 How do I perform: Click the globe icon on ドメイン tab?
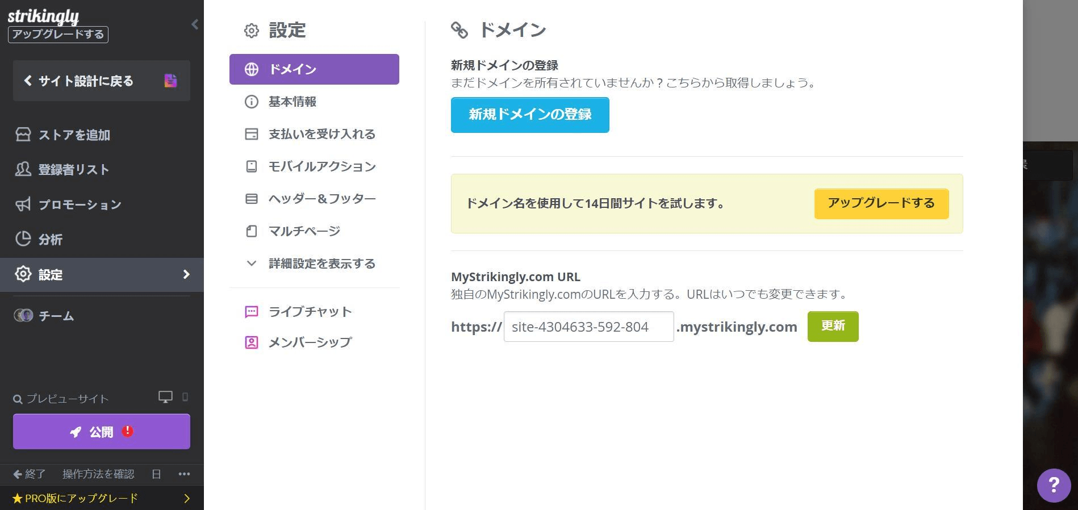coord(252,69)
